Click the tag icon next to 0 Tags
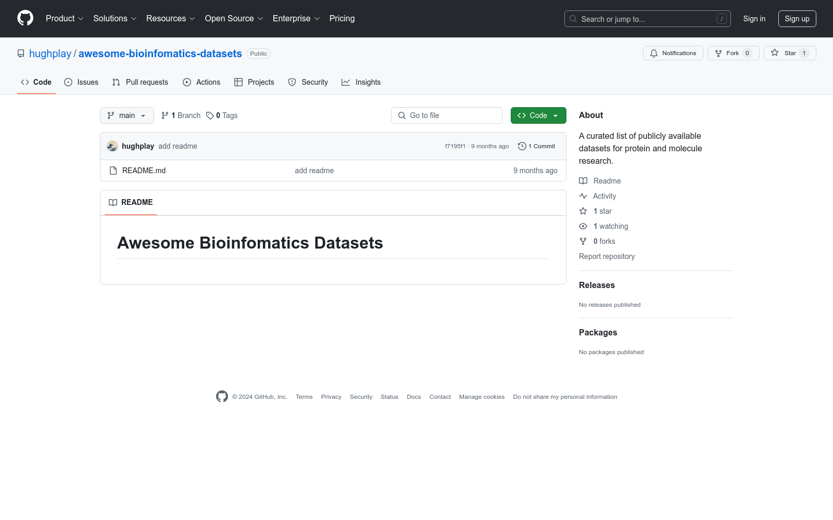The width and height of the screenshot is (833, 520). click(x=210, y=115)
